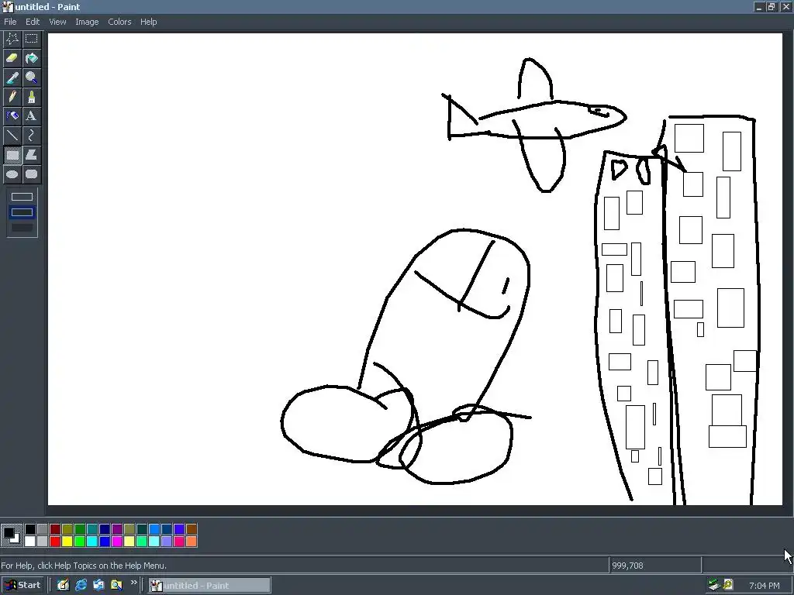Select the hot pink palette swatch
794x595 pixels.
click(179, 542)
